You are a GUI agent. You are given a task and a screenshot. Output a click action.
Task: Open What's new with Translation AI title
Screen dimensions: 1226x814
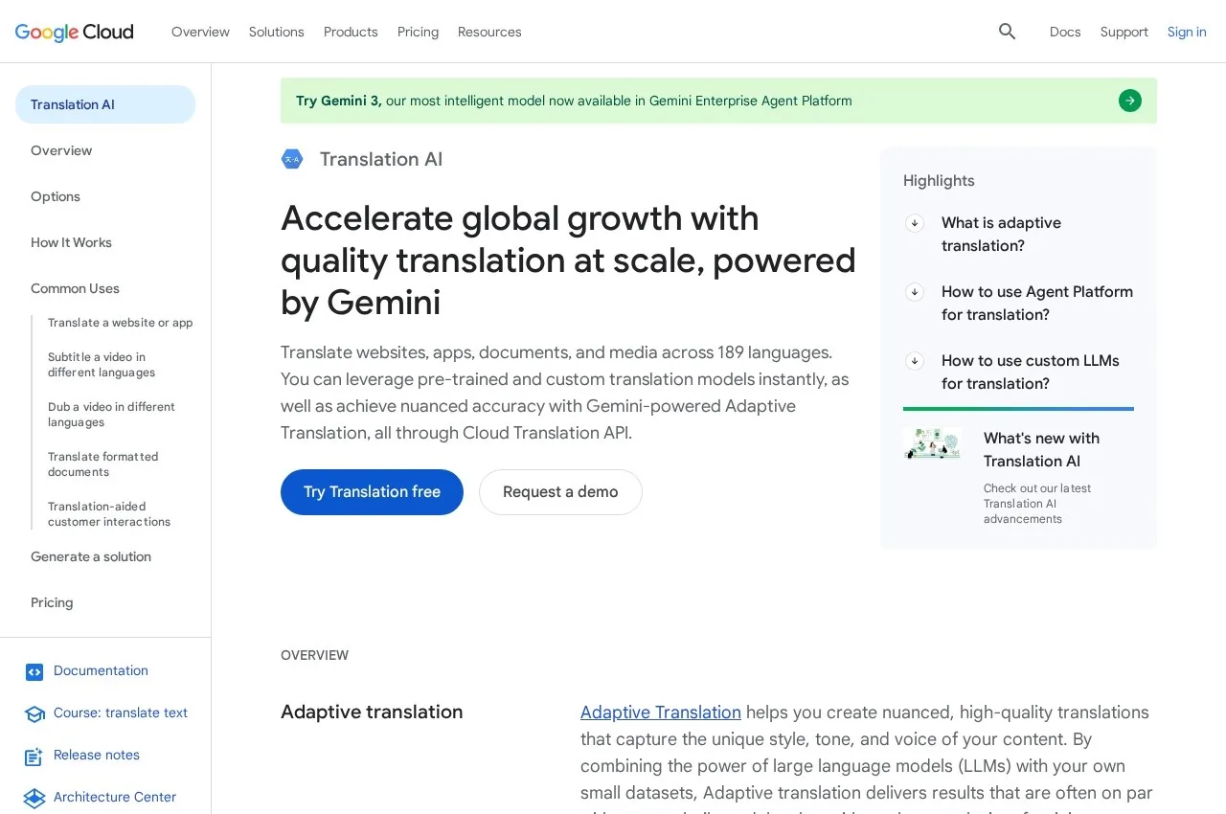[1041, 450]
